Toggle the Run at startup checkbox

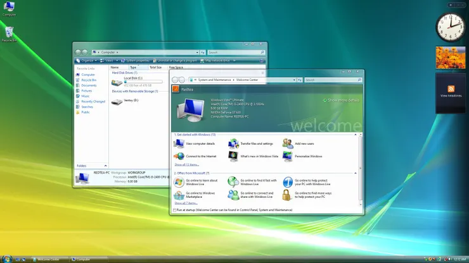click(175, 210)
